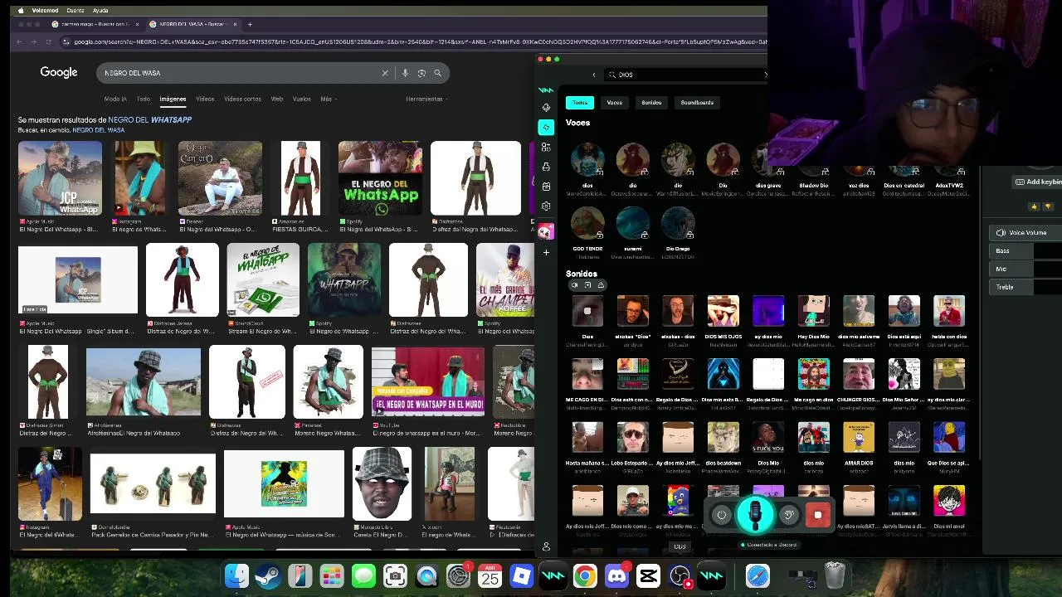Viewport: 1062px width, 597px height.
Task: Clear the Google search box with X
Action: pyautogui.click(x=385, y=73)
